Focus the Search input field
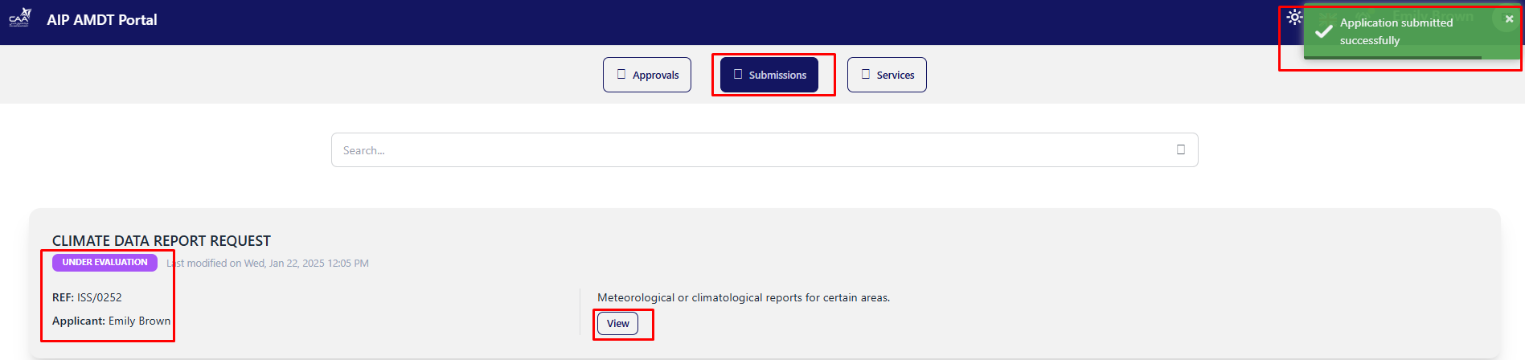 748,150
